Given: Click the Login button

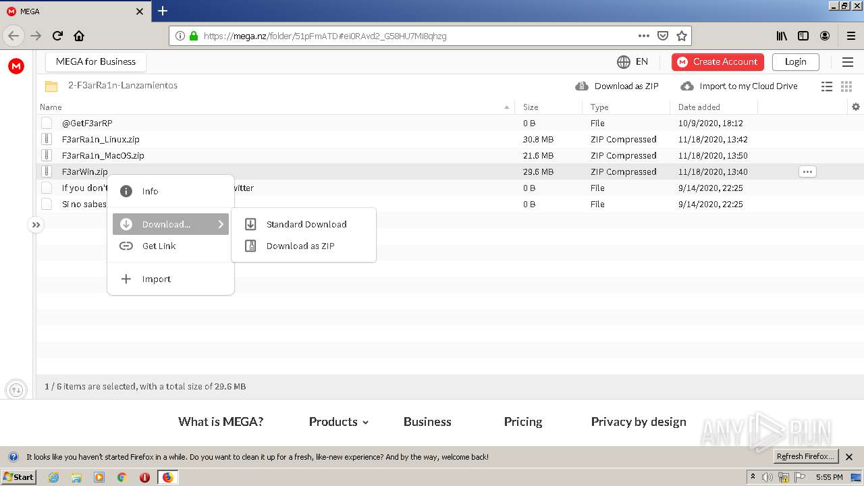Looking at the screenshot, I should point(795,62).
